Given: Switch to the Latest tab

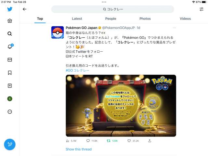Looking at the screenshot, I should point(77,19).
